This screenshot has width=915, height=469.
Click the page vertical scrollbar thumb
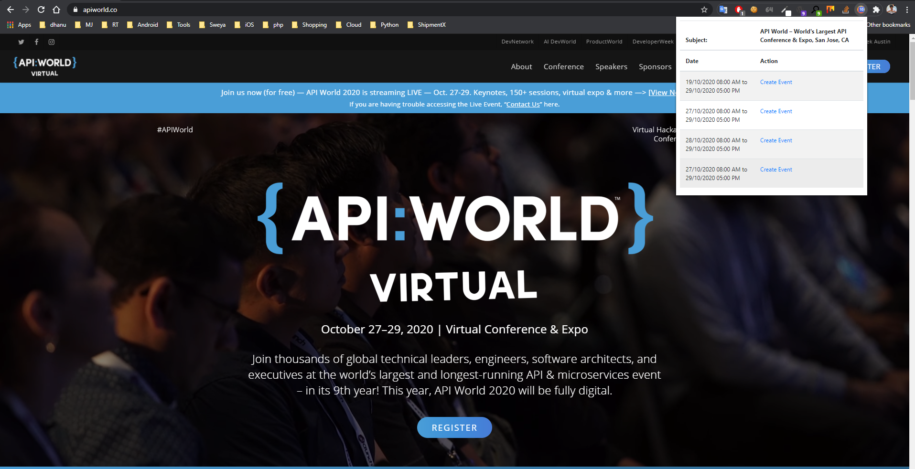pyautogui.click(x=912, y=71)
